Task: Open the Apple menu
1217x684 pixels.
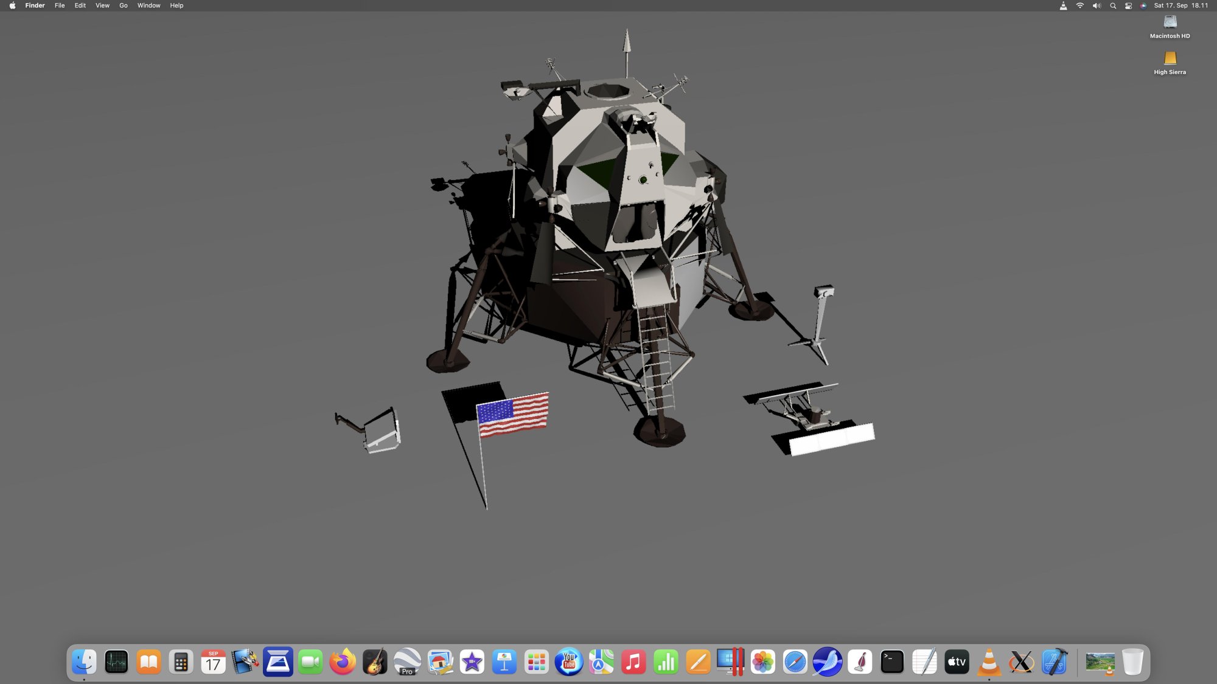Action: point(12,5)
